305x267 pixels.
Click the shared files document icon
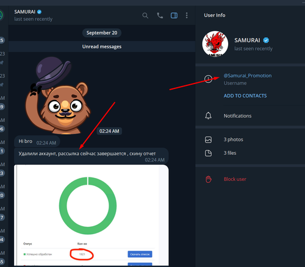(208, 153)
